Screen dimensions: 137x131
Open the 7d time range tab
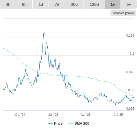pos(57,4)
